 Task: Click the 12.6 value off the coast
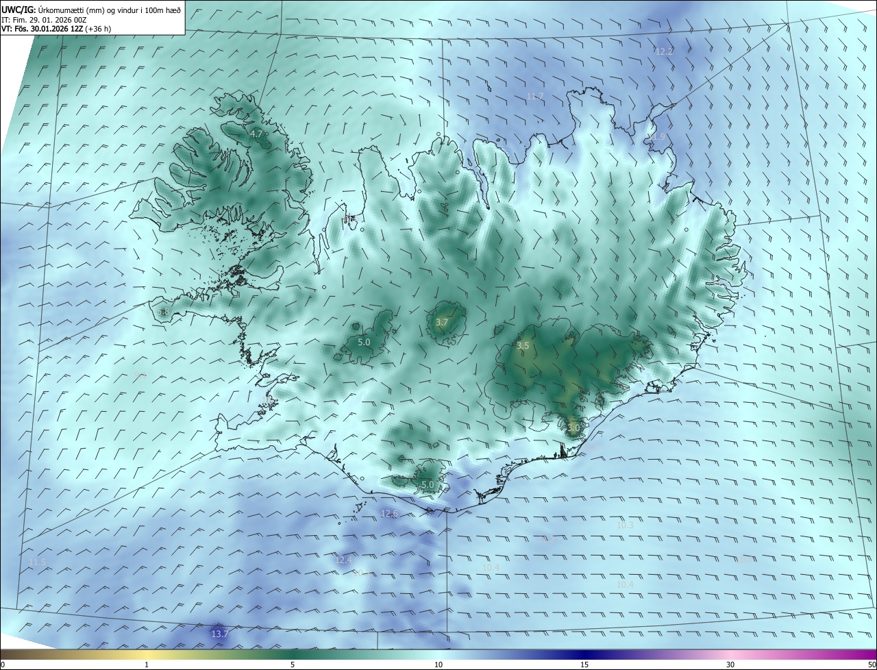coord(389,514)
